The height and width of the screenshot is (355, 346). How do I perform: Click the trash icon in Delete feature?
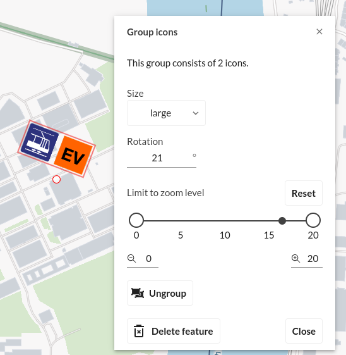(x=139, y=331)
